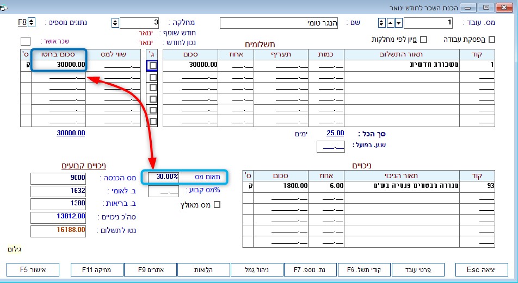The width and height of the screenshot is (518, 283).
Task: Check the ג' box in the fourth payment row
Action: [152, 99]
